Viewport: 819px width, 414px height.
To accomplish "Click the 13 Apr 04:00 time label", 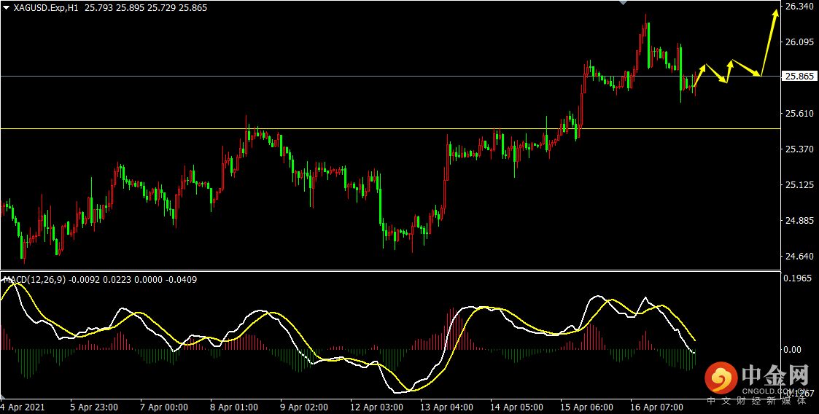I will coord(446,407).
